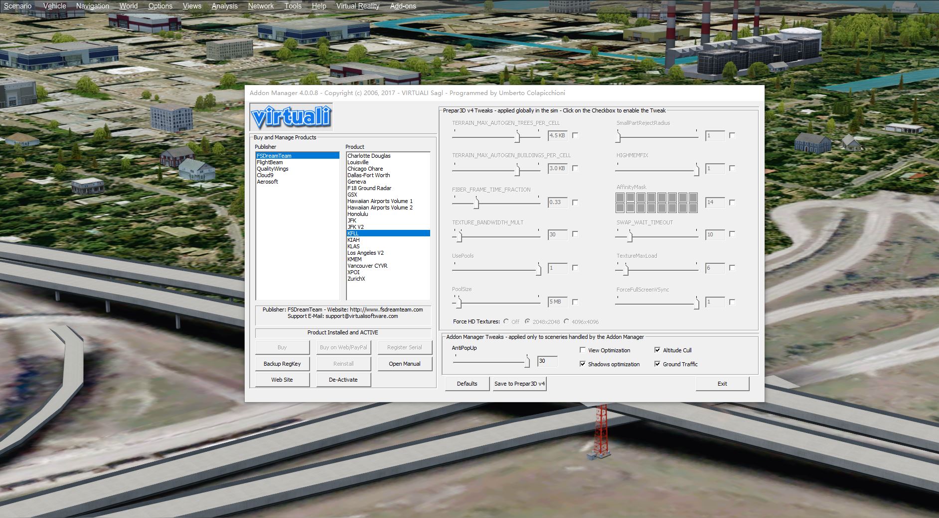Select Dallas-Fort Worth product

click(388, 175)
